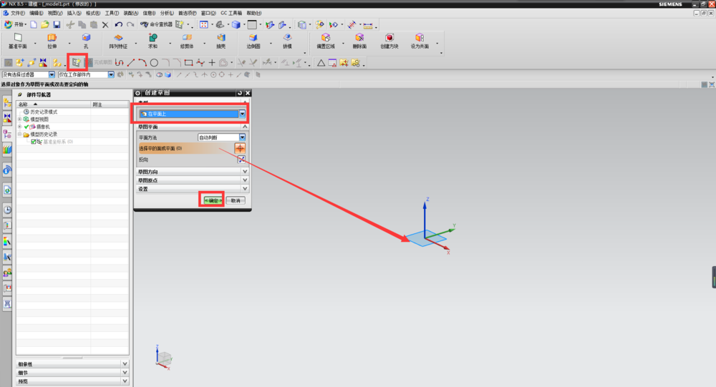Expand the 模型视图 tree node
This screenshot has width=716, height=387.
[x=20, y=119]
